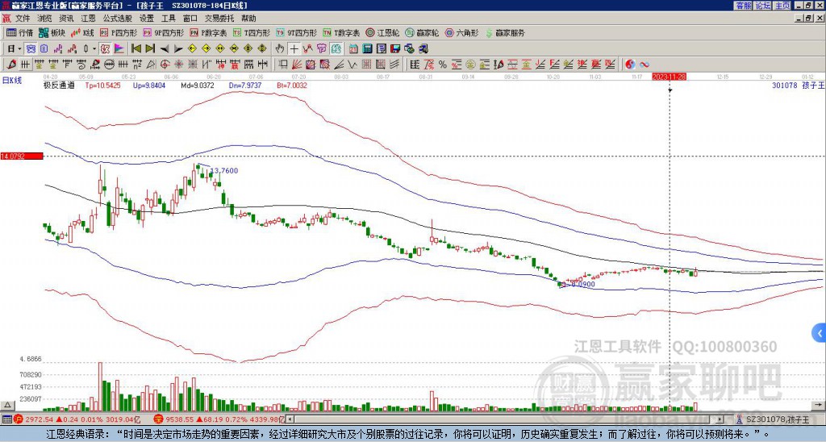
Task: Click the 行情 toolbar button
Action: coord(20,32)
